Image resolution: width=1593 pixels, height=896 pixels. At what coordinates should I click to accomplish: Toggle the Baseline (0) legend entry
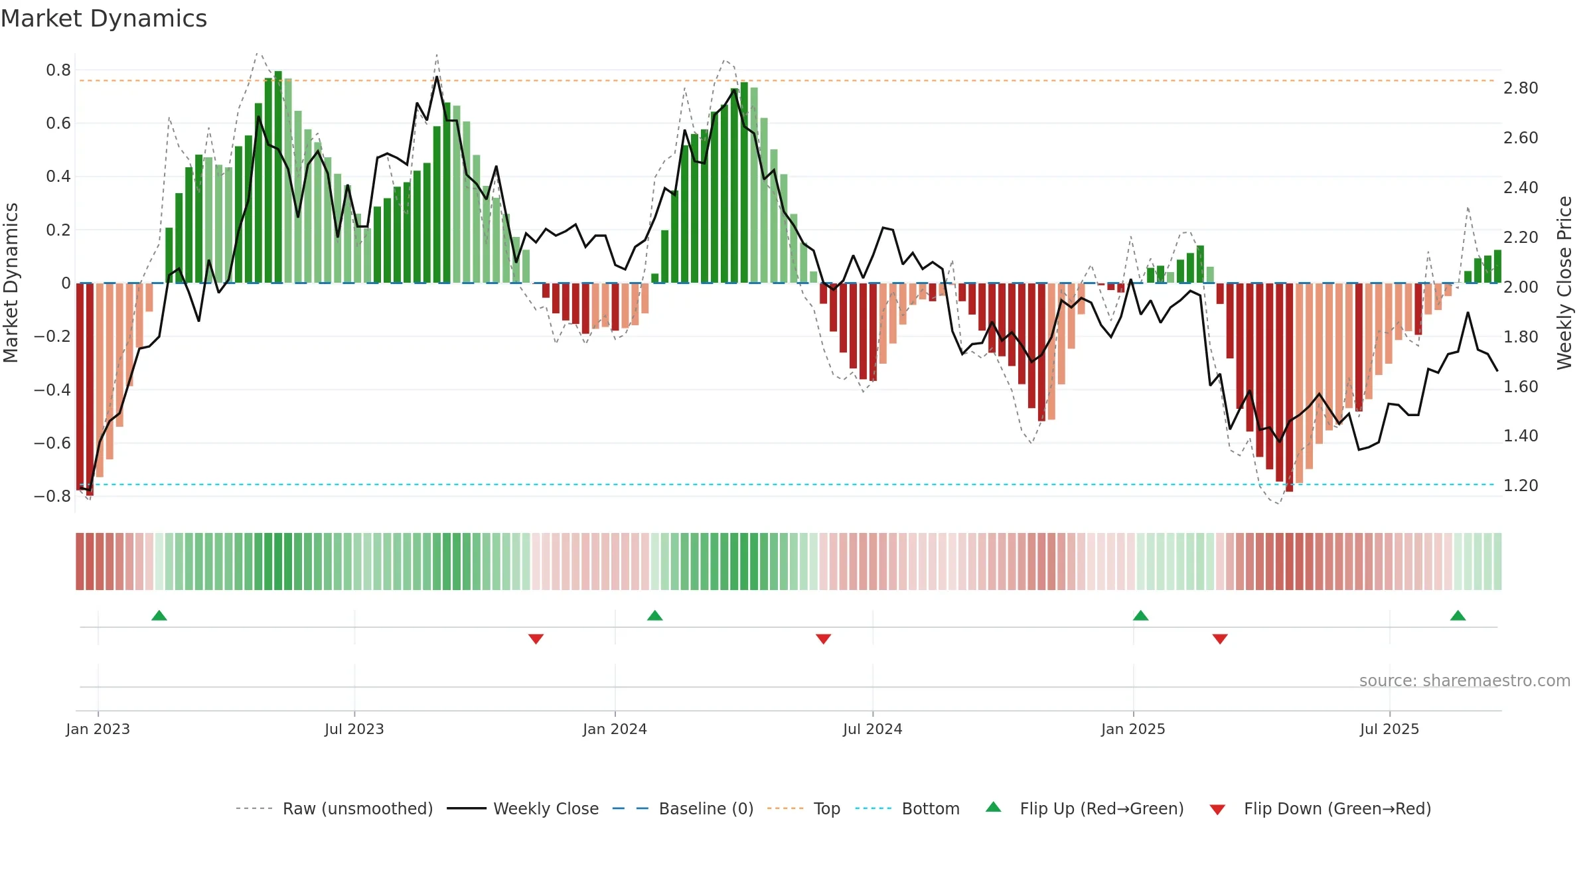click(683, 808)
